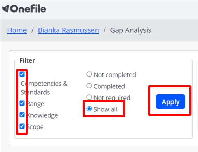Viewport: 198px width, 152px height.
Task: Select the Not completed radio button
Action: (89, 74)
